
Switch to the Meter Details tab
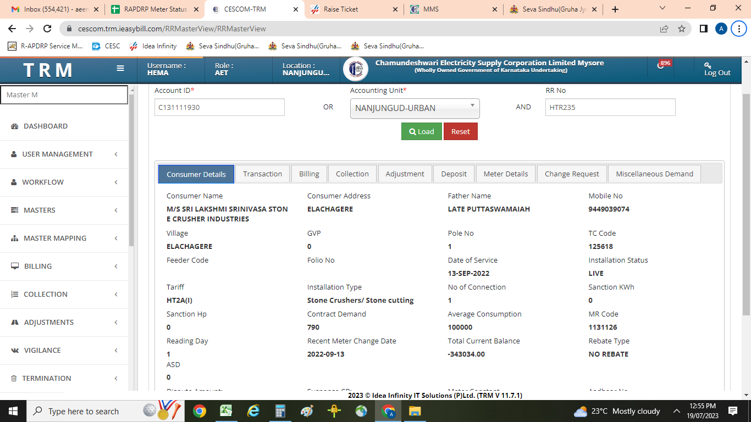[506, 174]
